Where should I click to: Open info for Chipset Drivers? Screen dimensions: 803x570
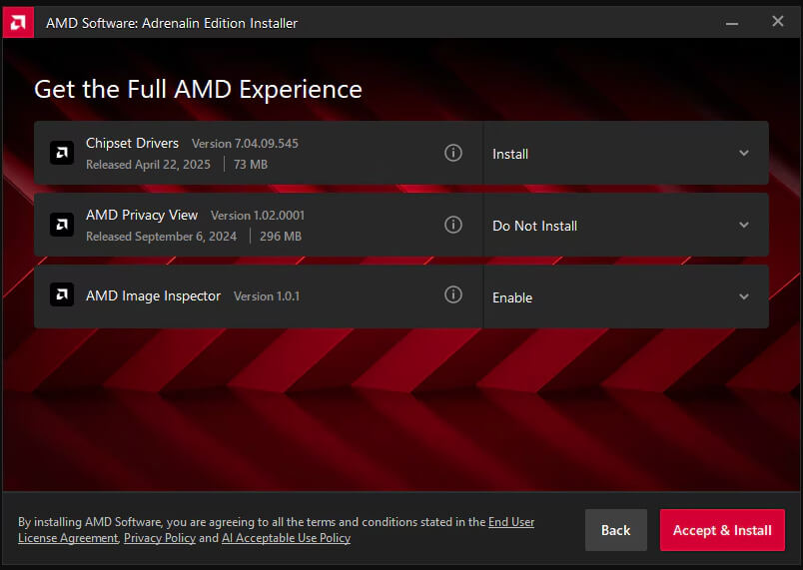point(453,153)
